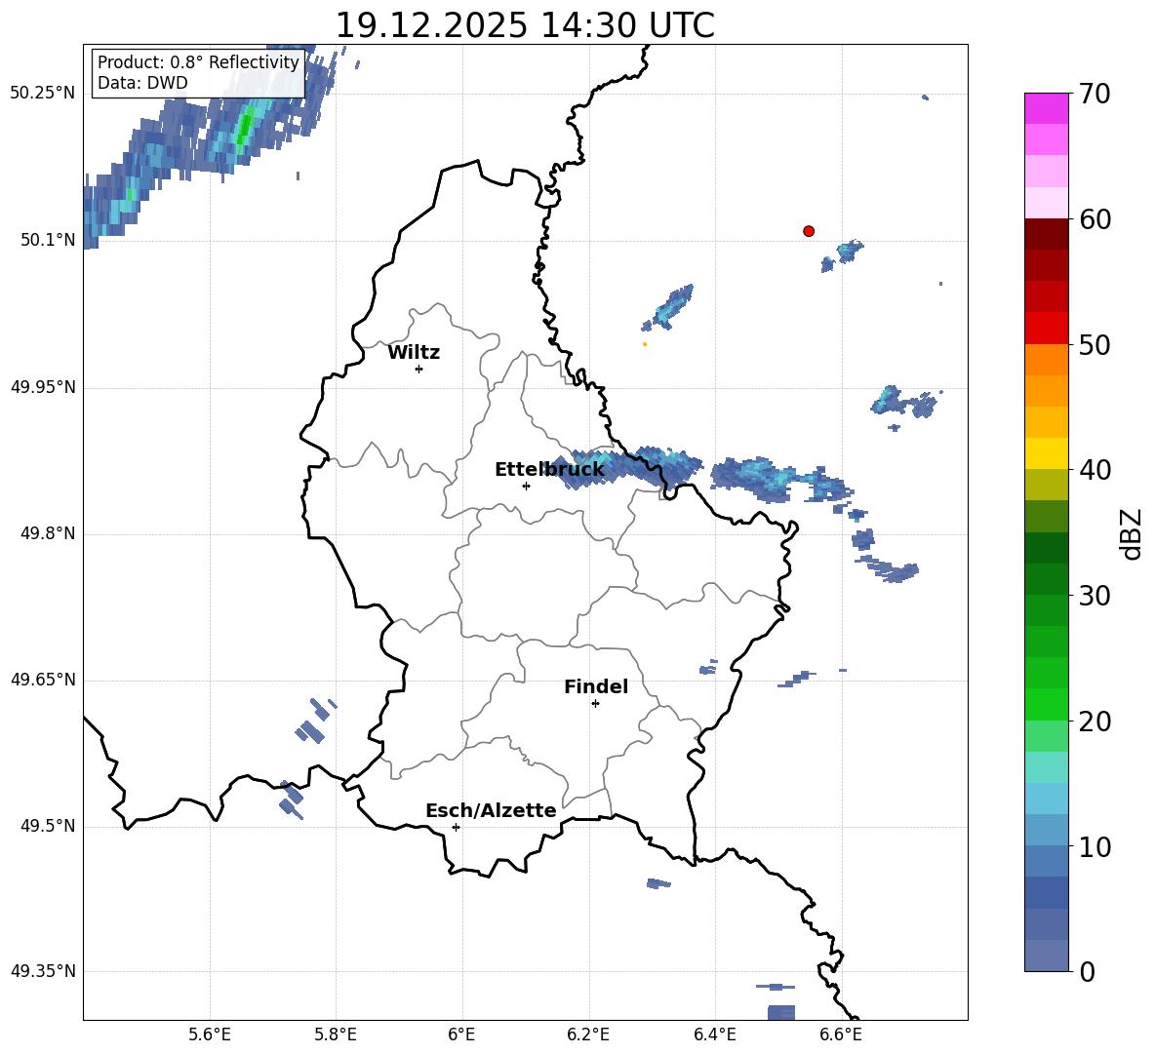The width and height of the screenshot is (1155, 1054).
Task: Click 'Product: 0.8° Reflectivity' text
Action: coord(198,61)
